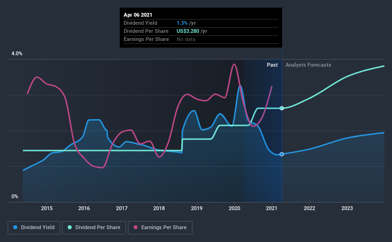Click the 1.3% dividend yield tooltip value
This screenshot has height=242, width=392.
coord(182,23)
